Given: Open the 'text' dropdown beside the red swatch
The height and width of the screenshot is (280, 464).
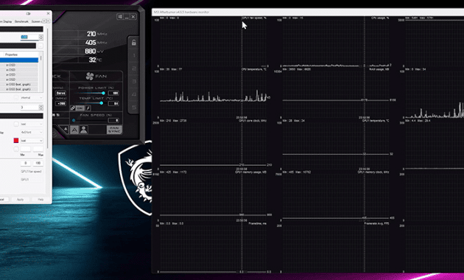Looking at the screenshot, I should coord(32,140).
